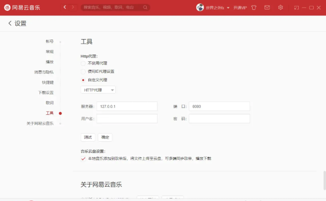
Task: Select 工具 section in sidebar
Action: 50,113
